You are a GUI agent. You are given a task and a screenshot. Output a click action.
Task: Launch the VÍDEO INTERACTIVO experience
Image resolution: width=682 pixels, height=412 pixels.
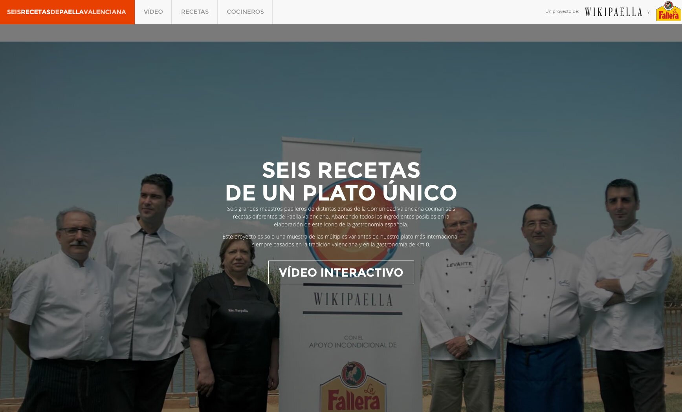tap(341, 272)
